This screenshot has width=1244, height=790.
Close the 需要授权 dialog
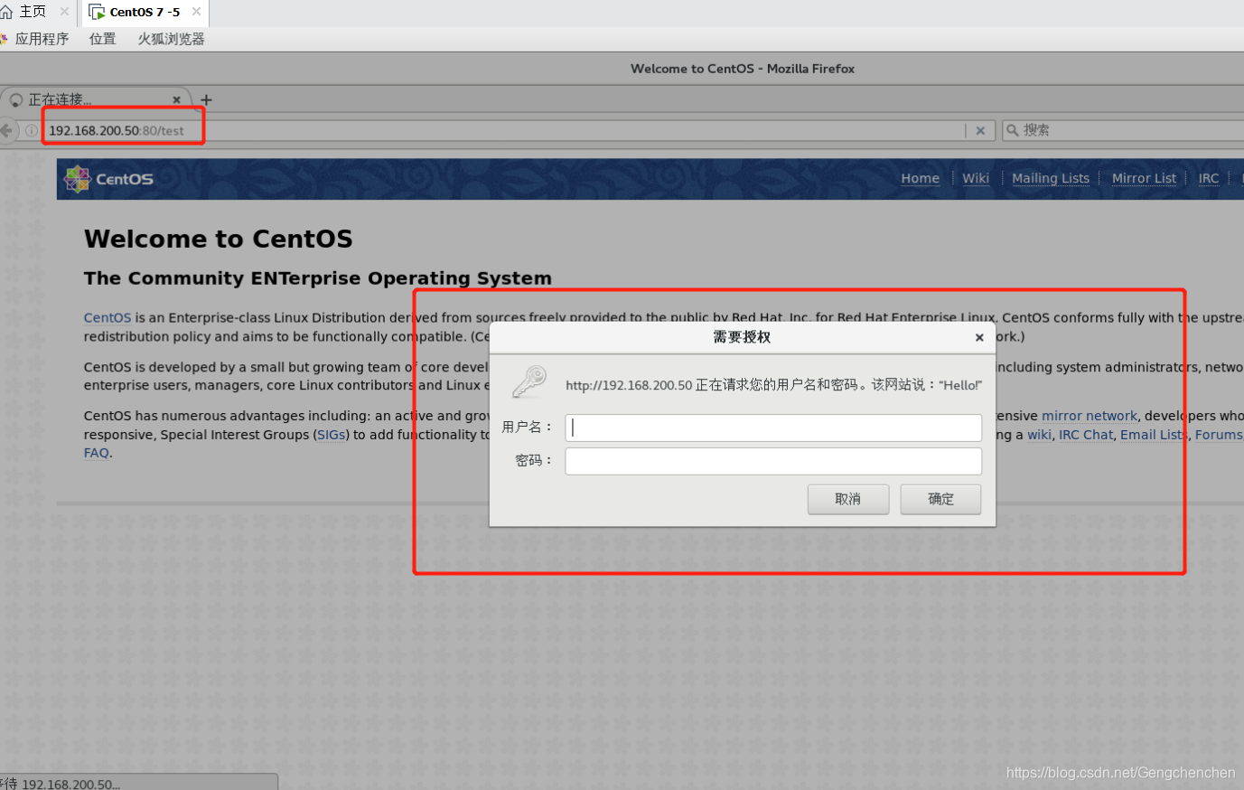pyautogui.click(x=979, y=337)
